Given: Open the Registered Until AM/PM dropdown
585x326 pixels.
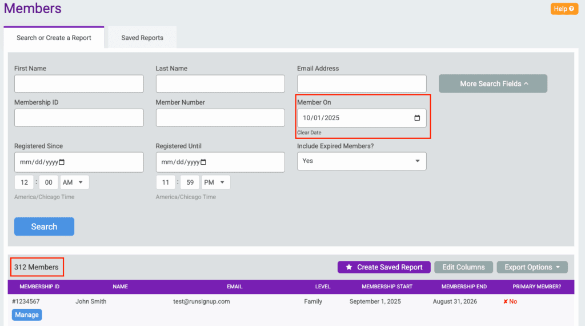Looking at the screenshot, I should (216, 182).
